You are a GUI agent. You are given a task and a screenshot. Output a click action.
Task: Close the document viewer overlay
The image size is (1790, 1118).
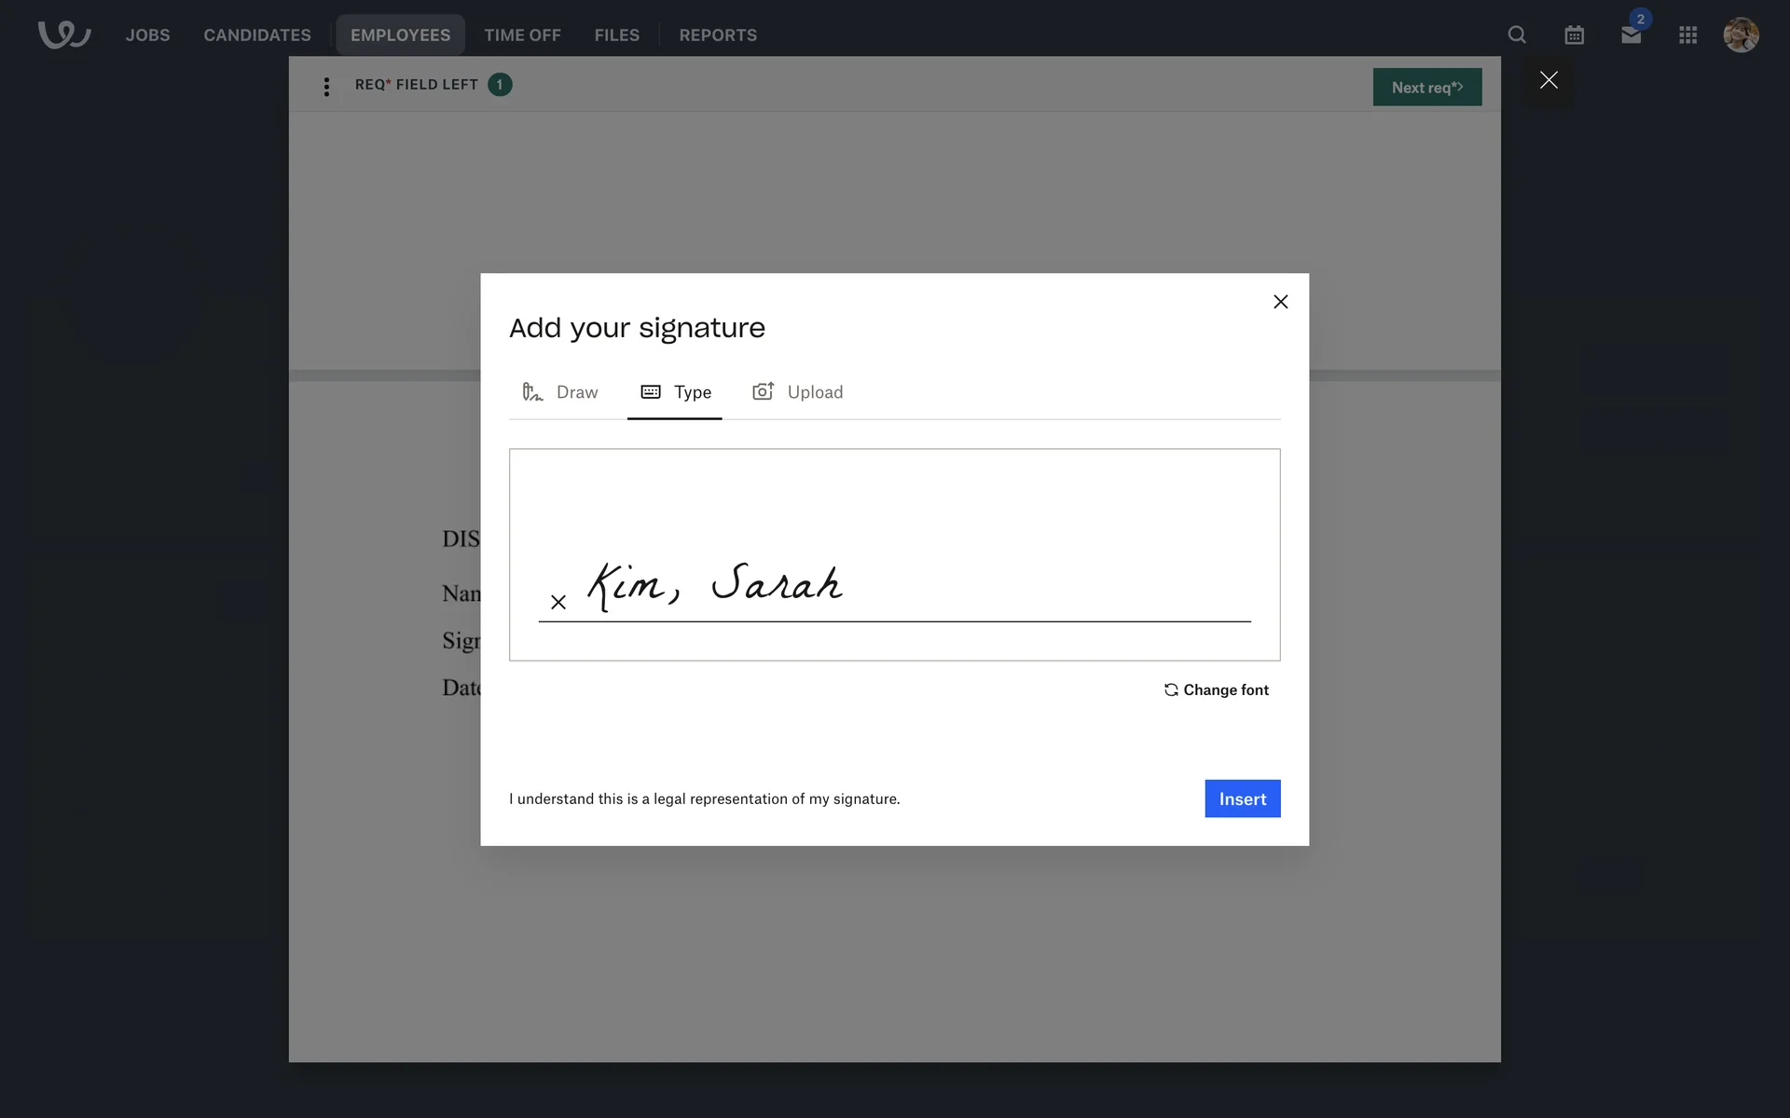[1549, 80]
